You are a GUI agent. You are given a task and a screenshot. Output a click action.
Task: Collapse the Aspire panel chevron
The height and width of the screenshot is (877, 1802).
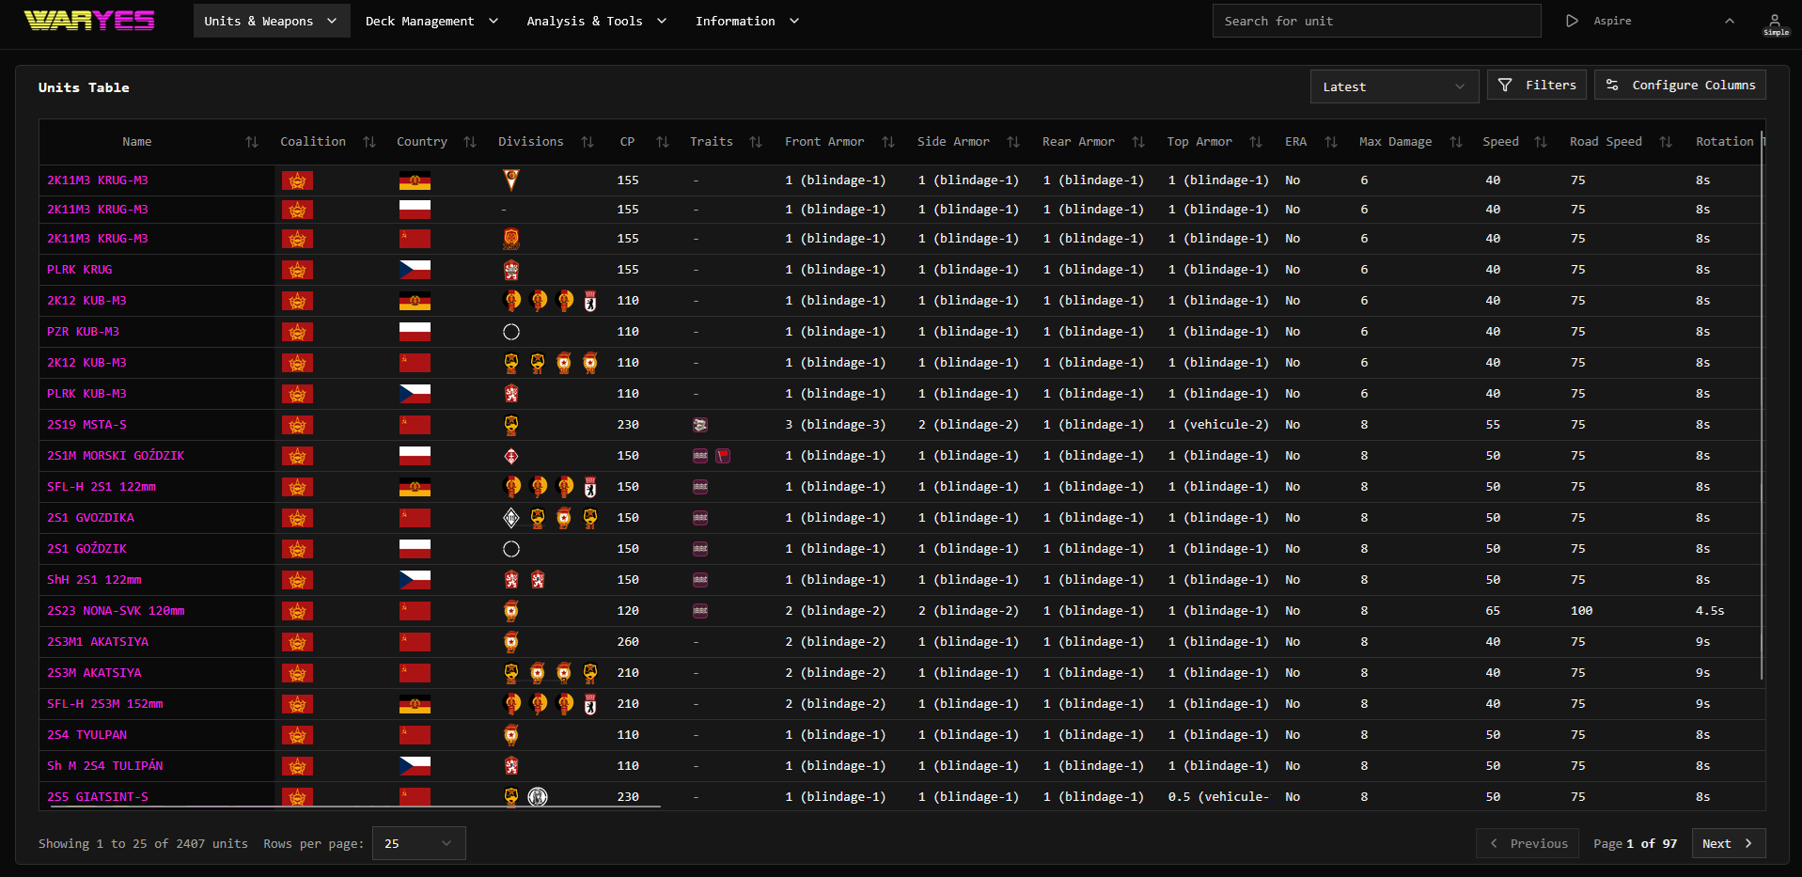[x=1730, y=20]
